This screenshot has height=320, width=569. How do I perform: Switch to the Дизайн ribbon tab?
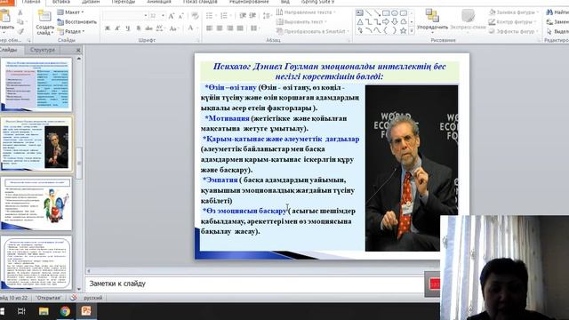pos(91,2)
